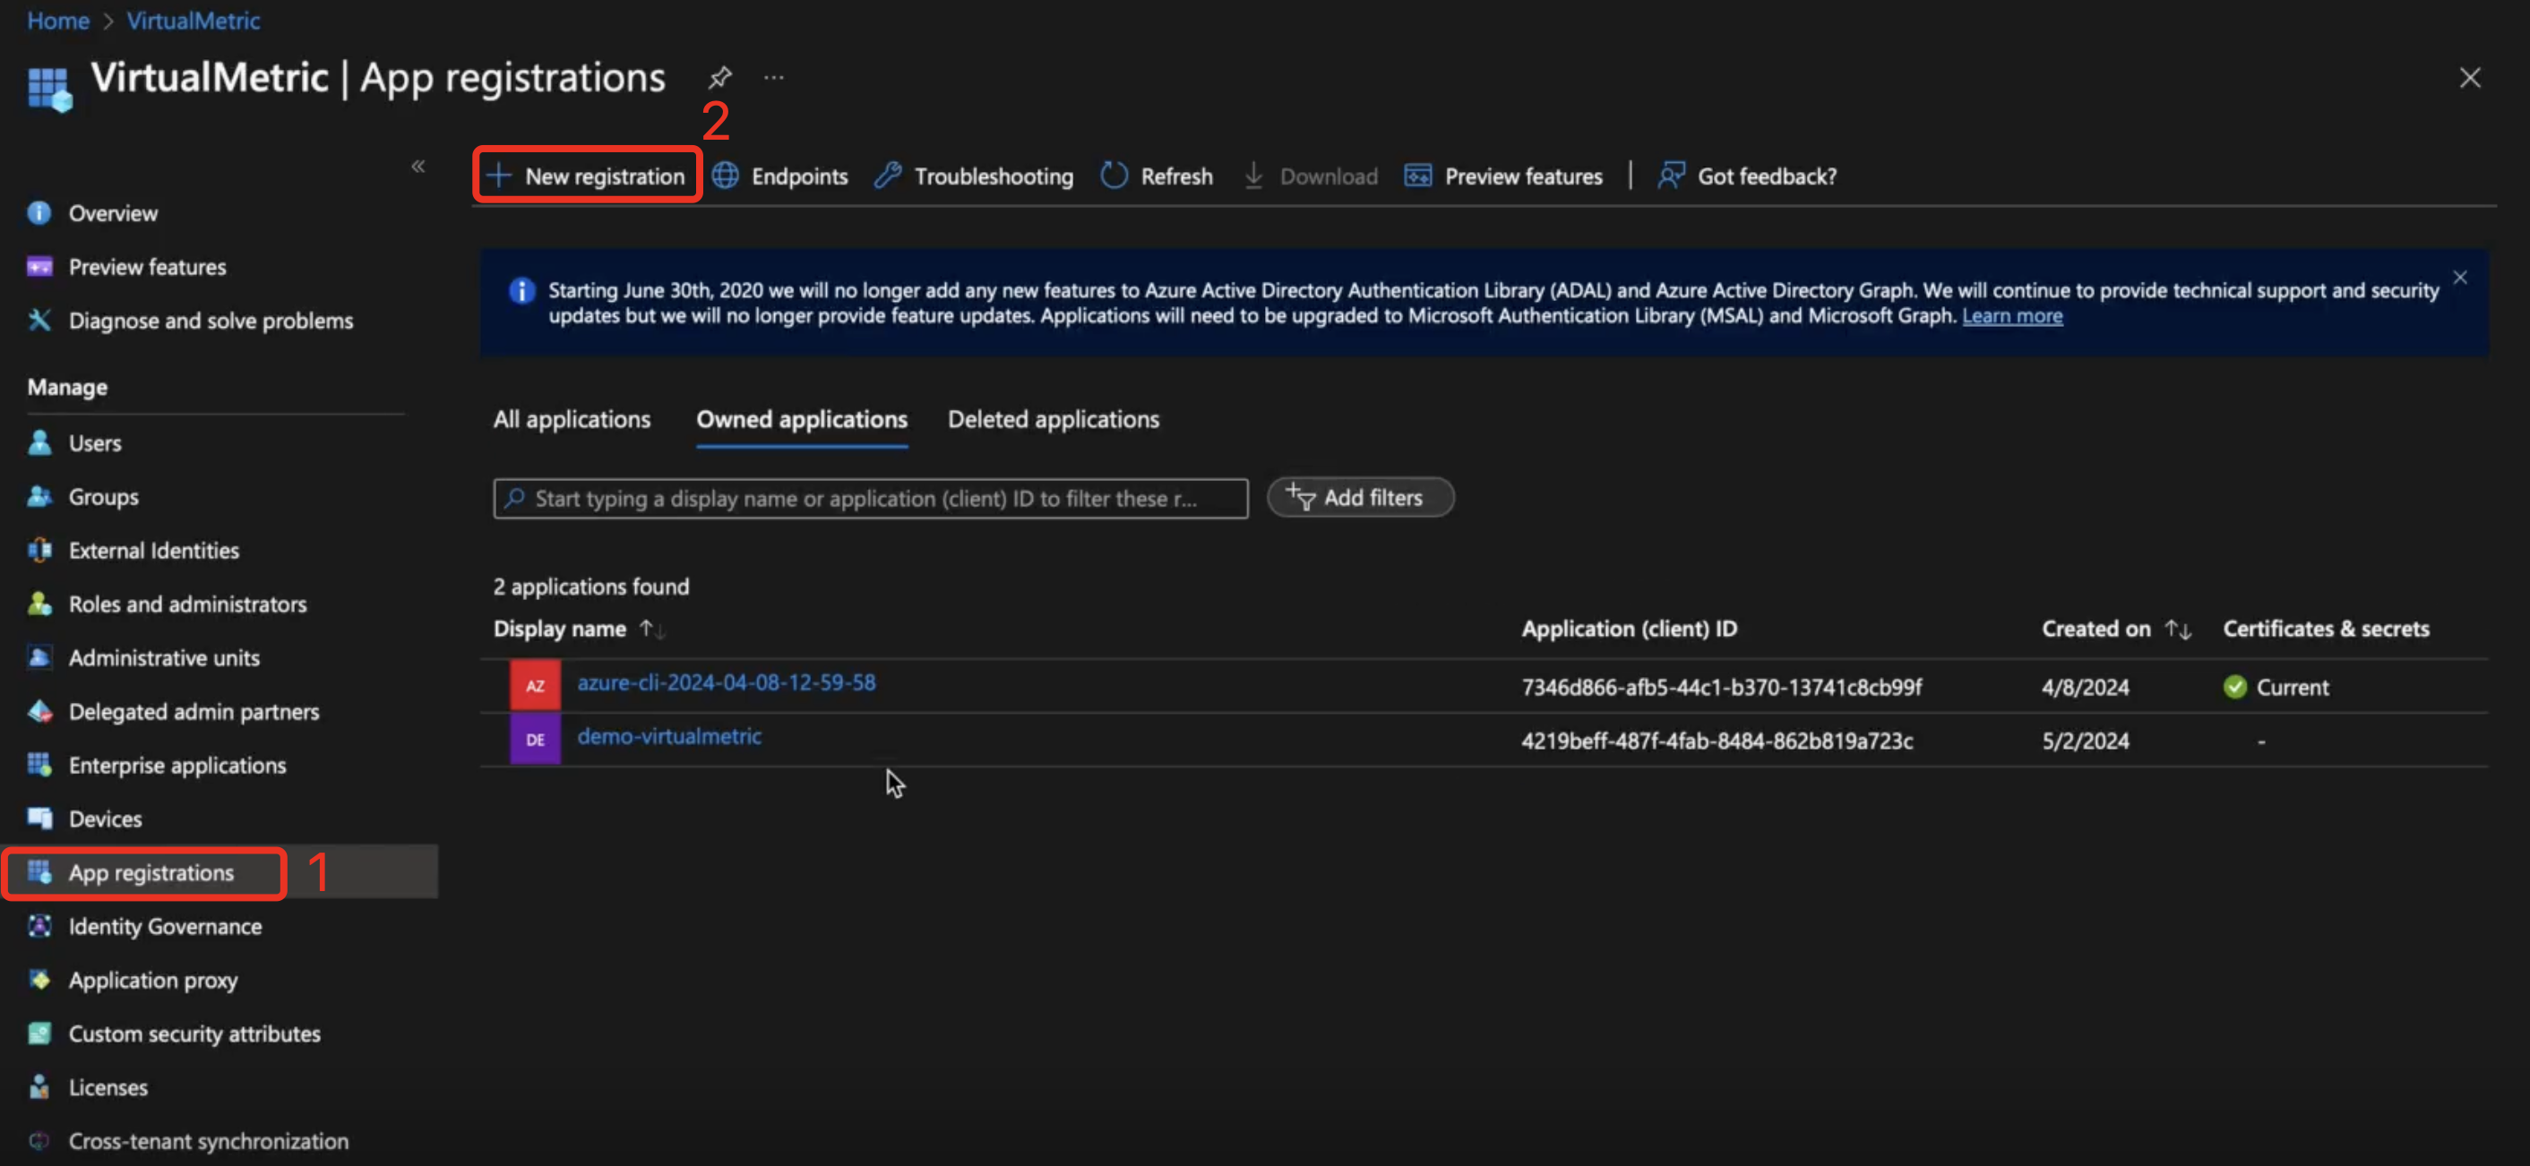This screenshot has width=2530, height=1166.
Task: Focus the application filter search box
Action: [x=871, y=499]
